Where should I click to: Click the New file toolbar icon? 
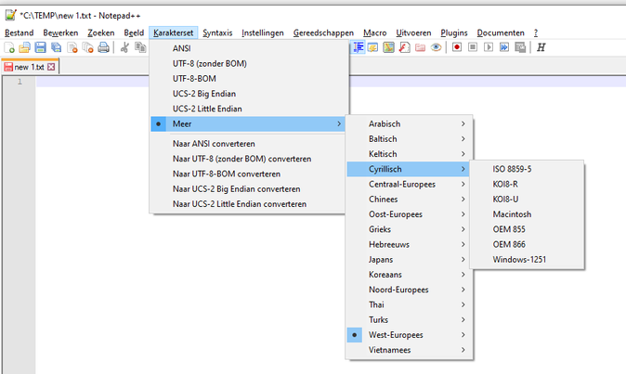pyautogui.click(x=10, y=48)
